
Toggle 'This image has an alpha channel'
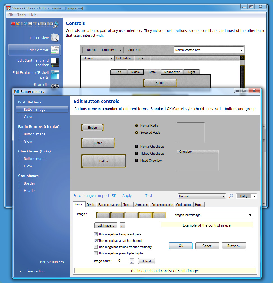(96, 240)
